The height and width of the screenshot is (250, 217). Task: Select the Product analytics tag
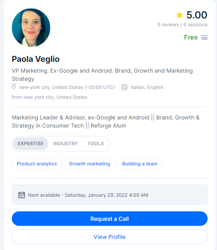pos(37,164)
